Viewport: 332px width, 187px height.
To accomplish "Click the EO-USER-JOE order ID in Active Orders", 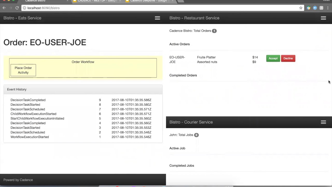I will [x=177, y=59].
